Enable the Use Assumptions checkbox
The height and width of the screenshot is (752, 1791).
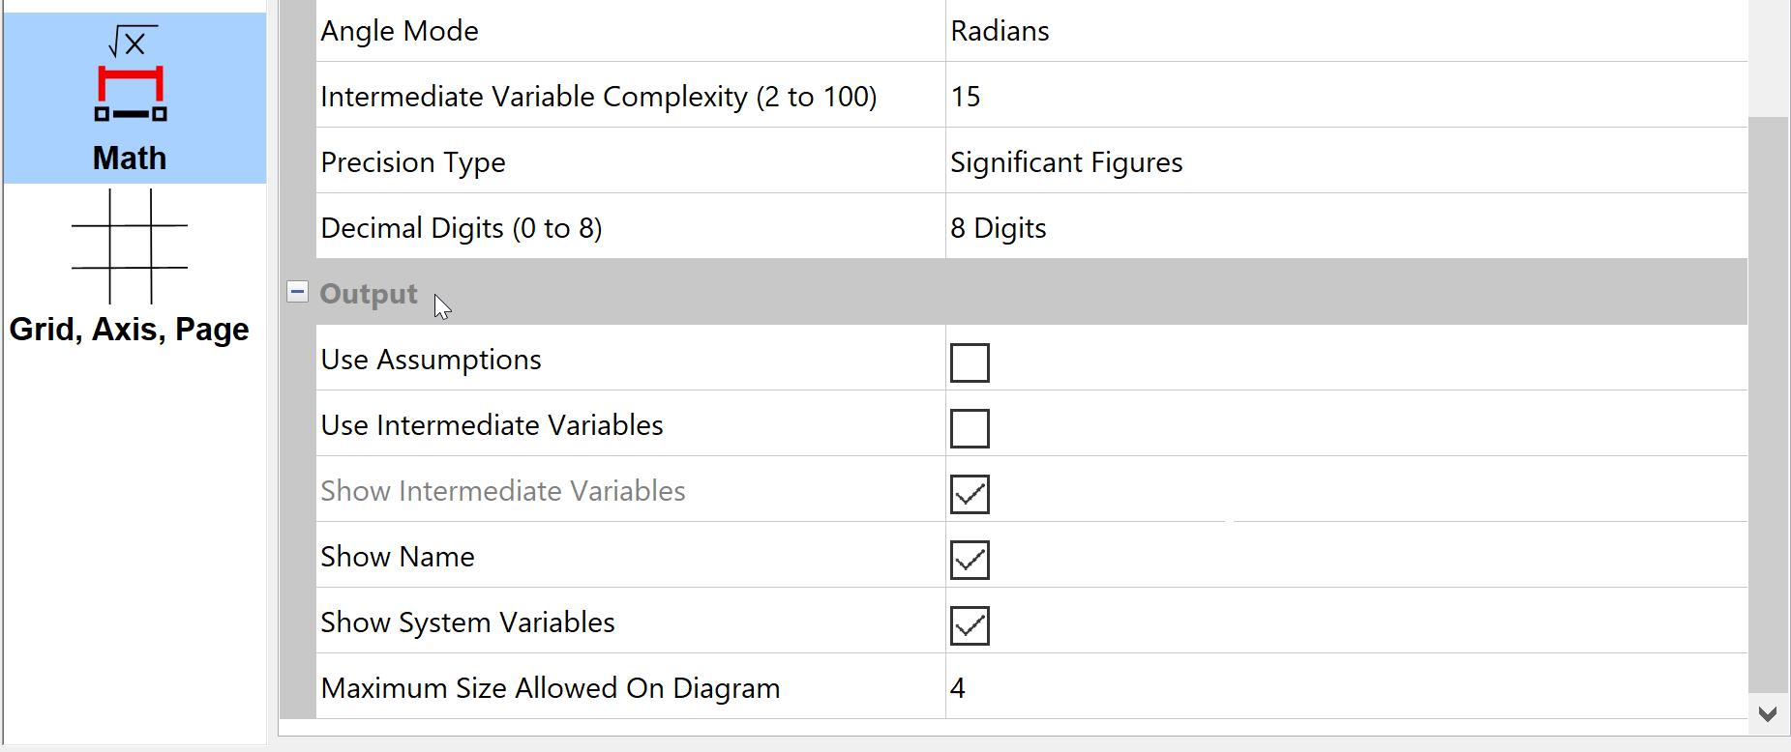[x=970, y=363]
